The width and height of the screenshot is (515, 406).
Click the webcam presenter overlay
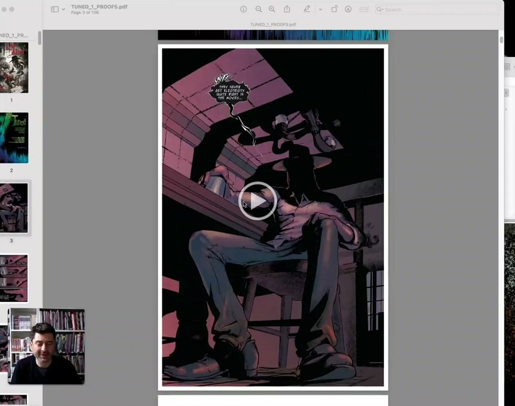click(46, 346)
